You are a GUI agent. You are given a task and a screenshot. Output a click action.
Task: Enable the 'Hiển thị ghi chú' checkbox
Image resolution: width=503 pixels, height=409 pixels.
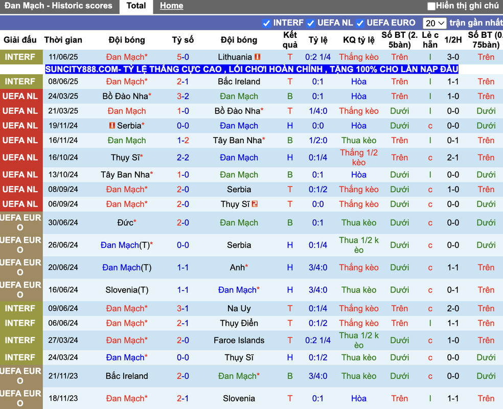[x=431, y=6]
